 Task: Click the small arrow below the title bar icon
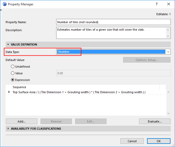(x=1, y=10)
